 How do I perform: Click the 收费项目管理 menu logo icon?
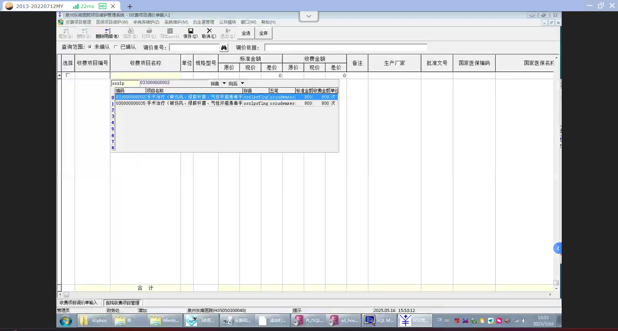pyautogui.click(x=61, y=22)
